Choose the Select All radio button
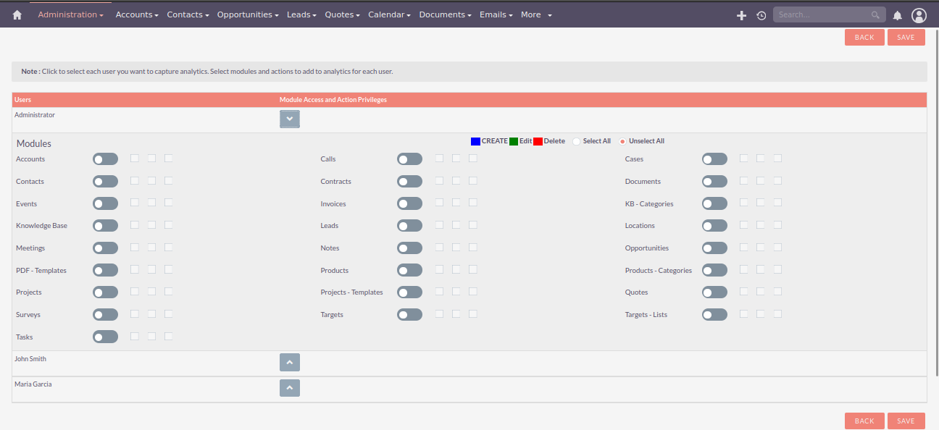This screenshot has height=430, width=939. 577,141
